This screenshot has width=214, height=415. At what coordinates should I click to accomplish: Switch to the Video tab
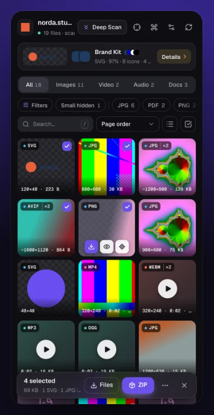point(109,85)
